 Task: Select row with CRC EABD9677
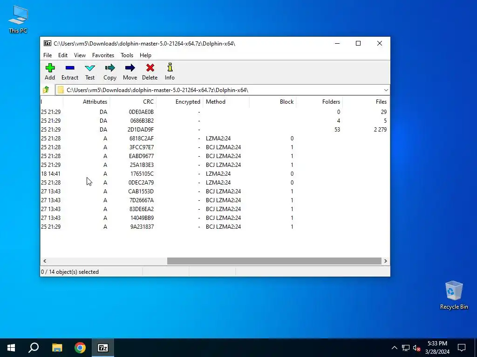pos(215,156)
